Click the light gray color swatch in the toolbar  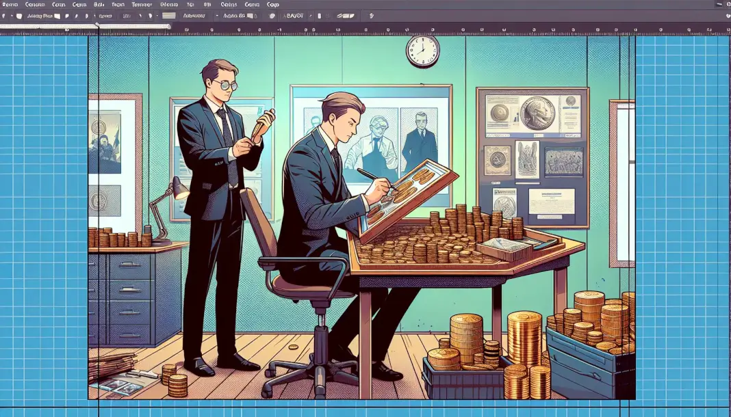[x=168, y=16]
